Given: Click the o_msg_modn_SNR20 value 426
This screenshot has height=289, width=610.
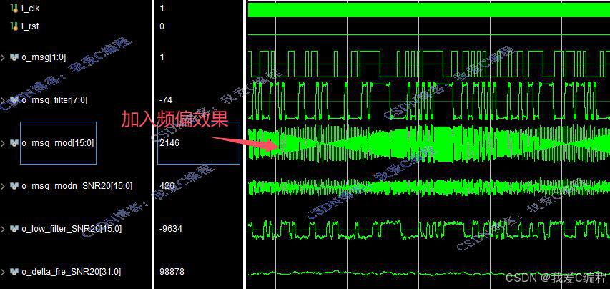Looking at the screenshot, I should tap(167, 186).
